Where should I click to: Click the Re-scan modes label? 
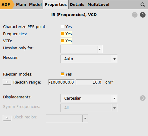point(18,74)
